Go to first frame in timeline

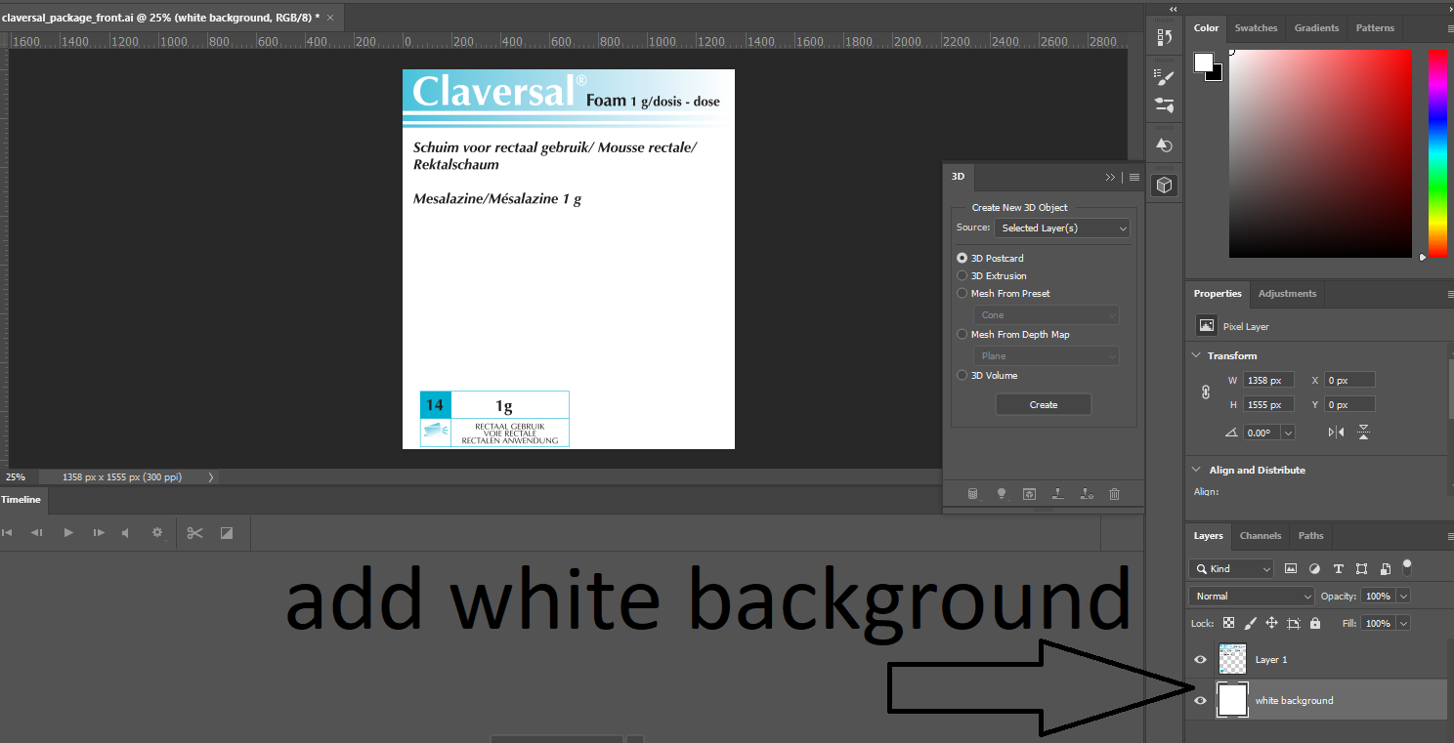click(8, 533)
